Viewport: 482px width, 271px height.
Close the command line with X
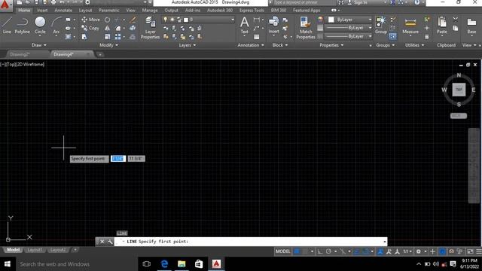pos(102,242)
